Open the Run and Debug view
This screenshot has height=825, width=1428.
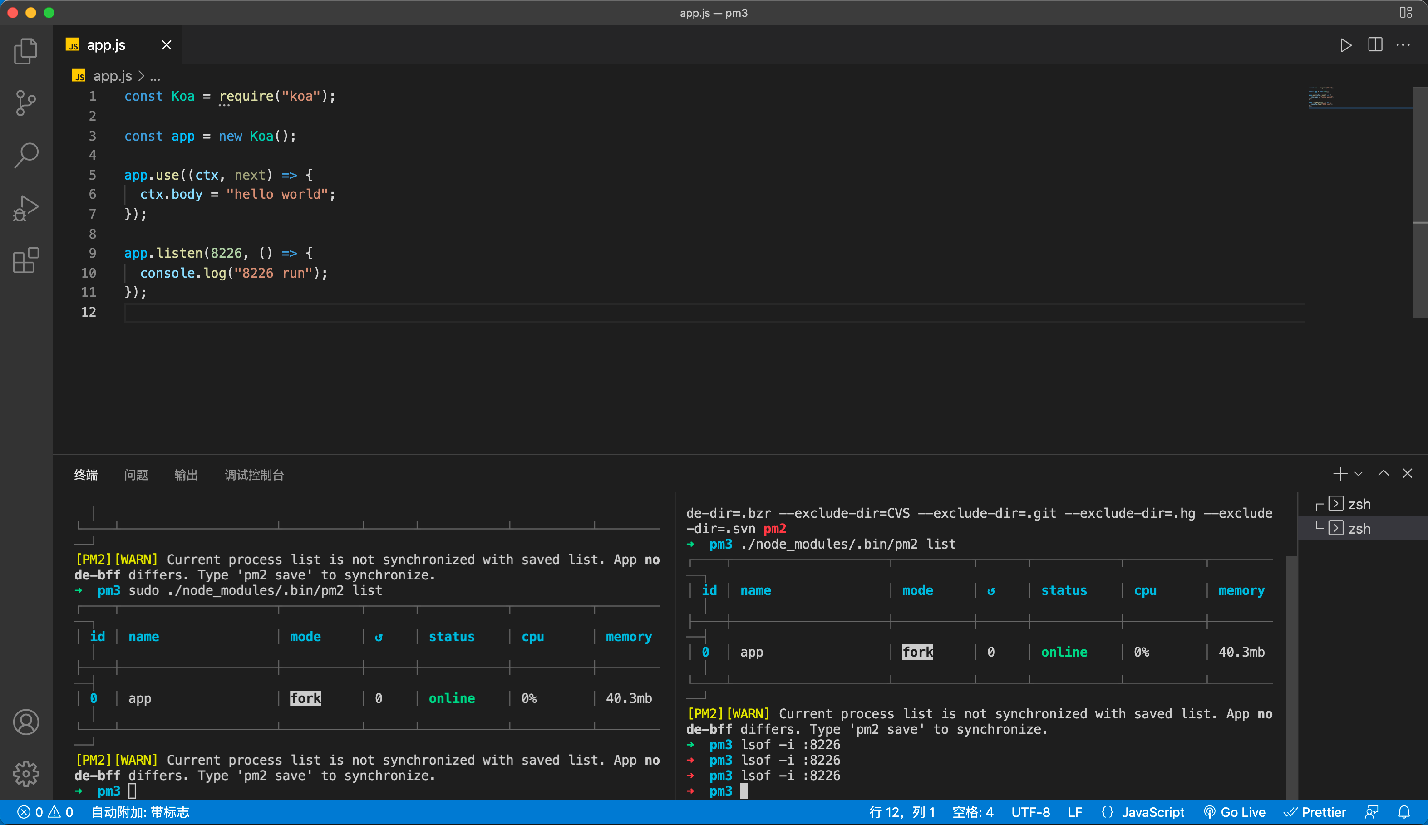[25, 208]
